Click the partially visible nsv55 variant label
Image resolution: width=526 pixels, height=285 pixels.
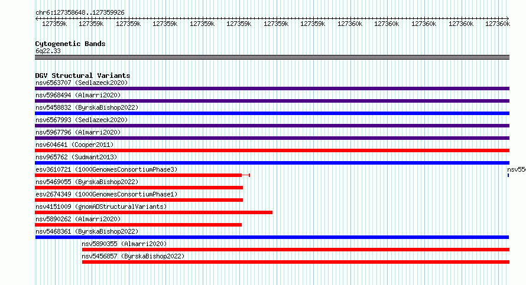pyautogui.click(x=517, y=169)
